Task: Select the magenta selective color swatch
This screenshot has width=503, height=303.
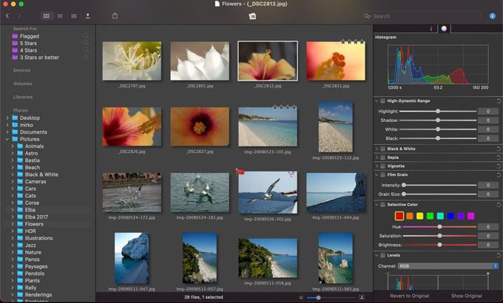Action: (471, 216)
